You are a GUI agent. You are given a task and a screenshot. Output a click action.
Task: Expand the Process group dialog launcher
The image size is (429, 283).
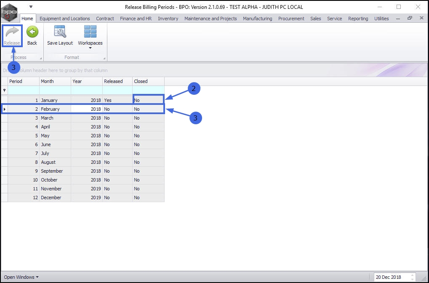[x=41, y=58]
